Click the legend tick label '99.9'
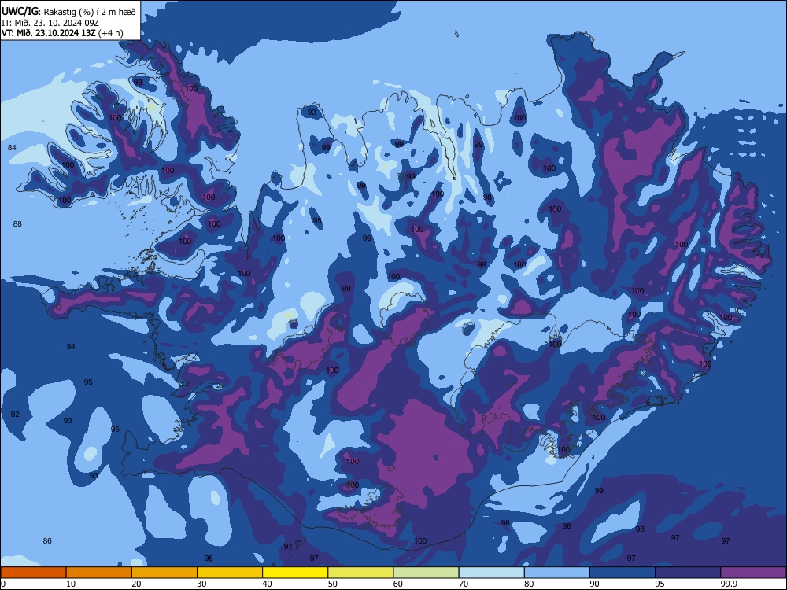The width and height of the screenshot is (787, 590). (729, 584)
